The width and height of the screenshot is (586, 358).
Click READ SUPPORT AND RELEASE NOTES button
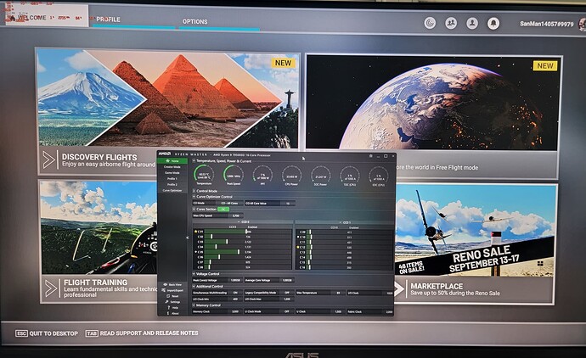pos(142,333)
